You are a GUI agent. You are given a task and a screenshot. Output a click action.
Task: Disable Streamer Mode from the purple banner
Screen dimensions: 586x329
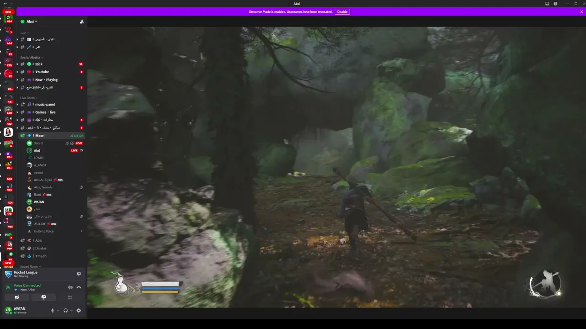[342, 11]
